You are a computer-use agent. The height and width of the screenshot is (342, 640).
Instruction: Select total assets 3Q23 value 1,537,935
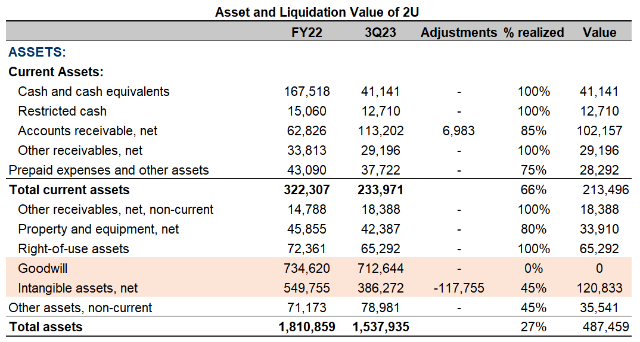(380, 327)
